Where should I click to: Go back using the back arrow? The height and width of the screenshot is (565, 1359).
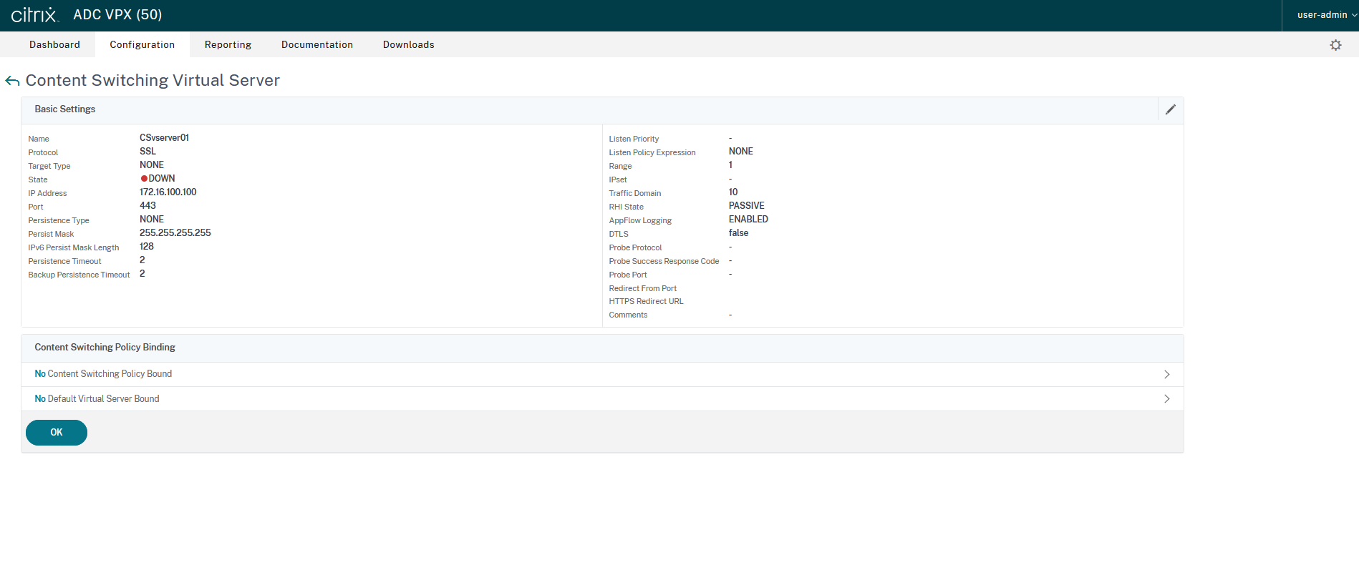coord(12,81)
